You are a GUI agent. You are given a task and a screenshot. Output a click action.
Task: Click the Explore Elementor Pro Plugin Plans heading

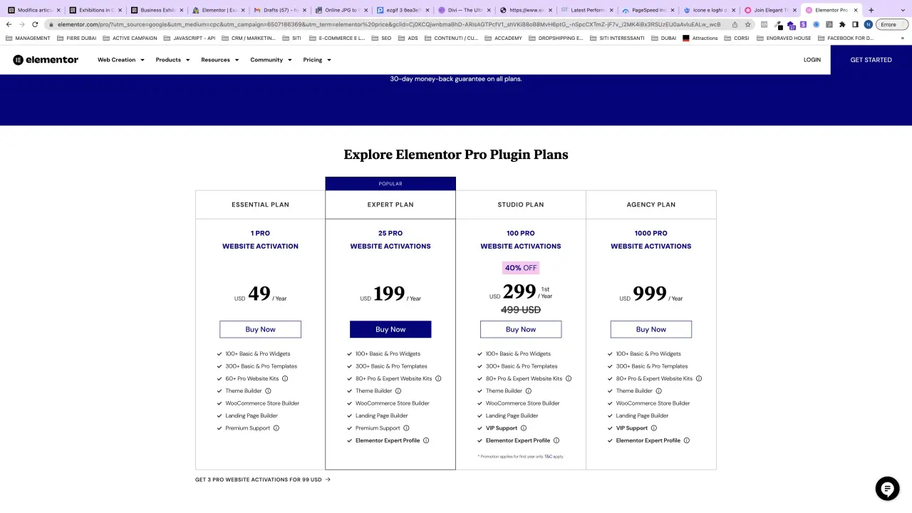point(456,155)
